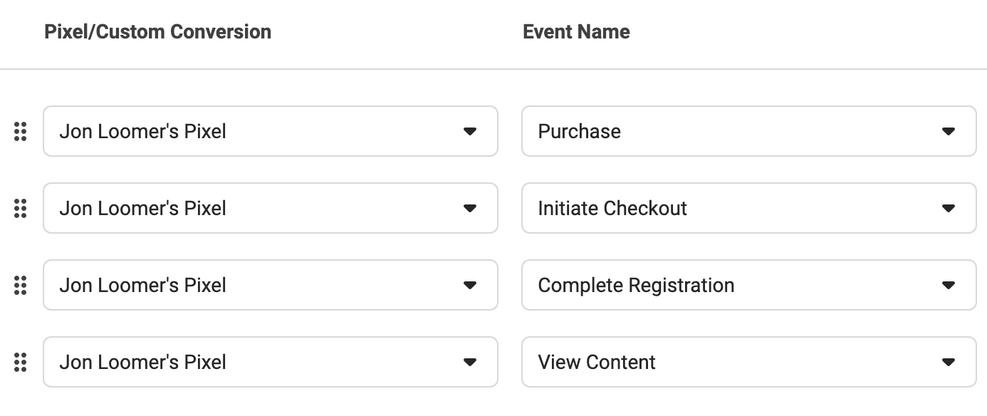987x416 pixels.
Task: Click the caret arrow in Purchase field
Action: tap(948, 131)
